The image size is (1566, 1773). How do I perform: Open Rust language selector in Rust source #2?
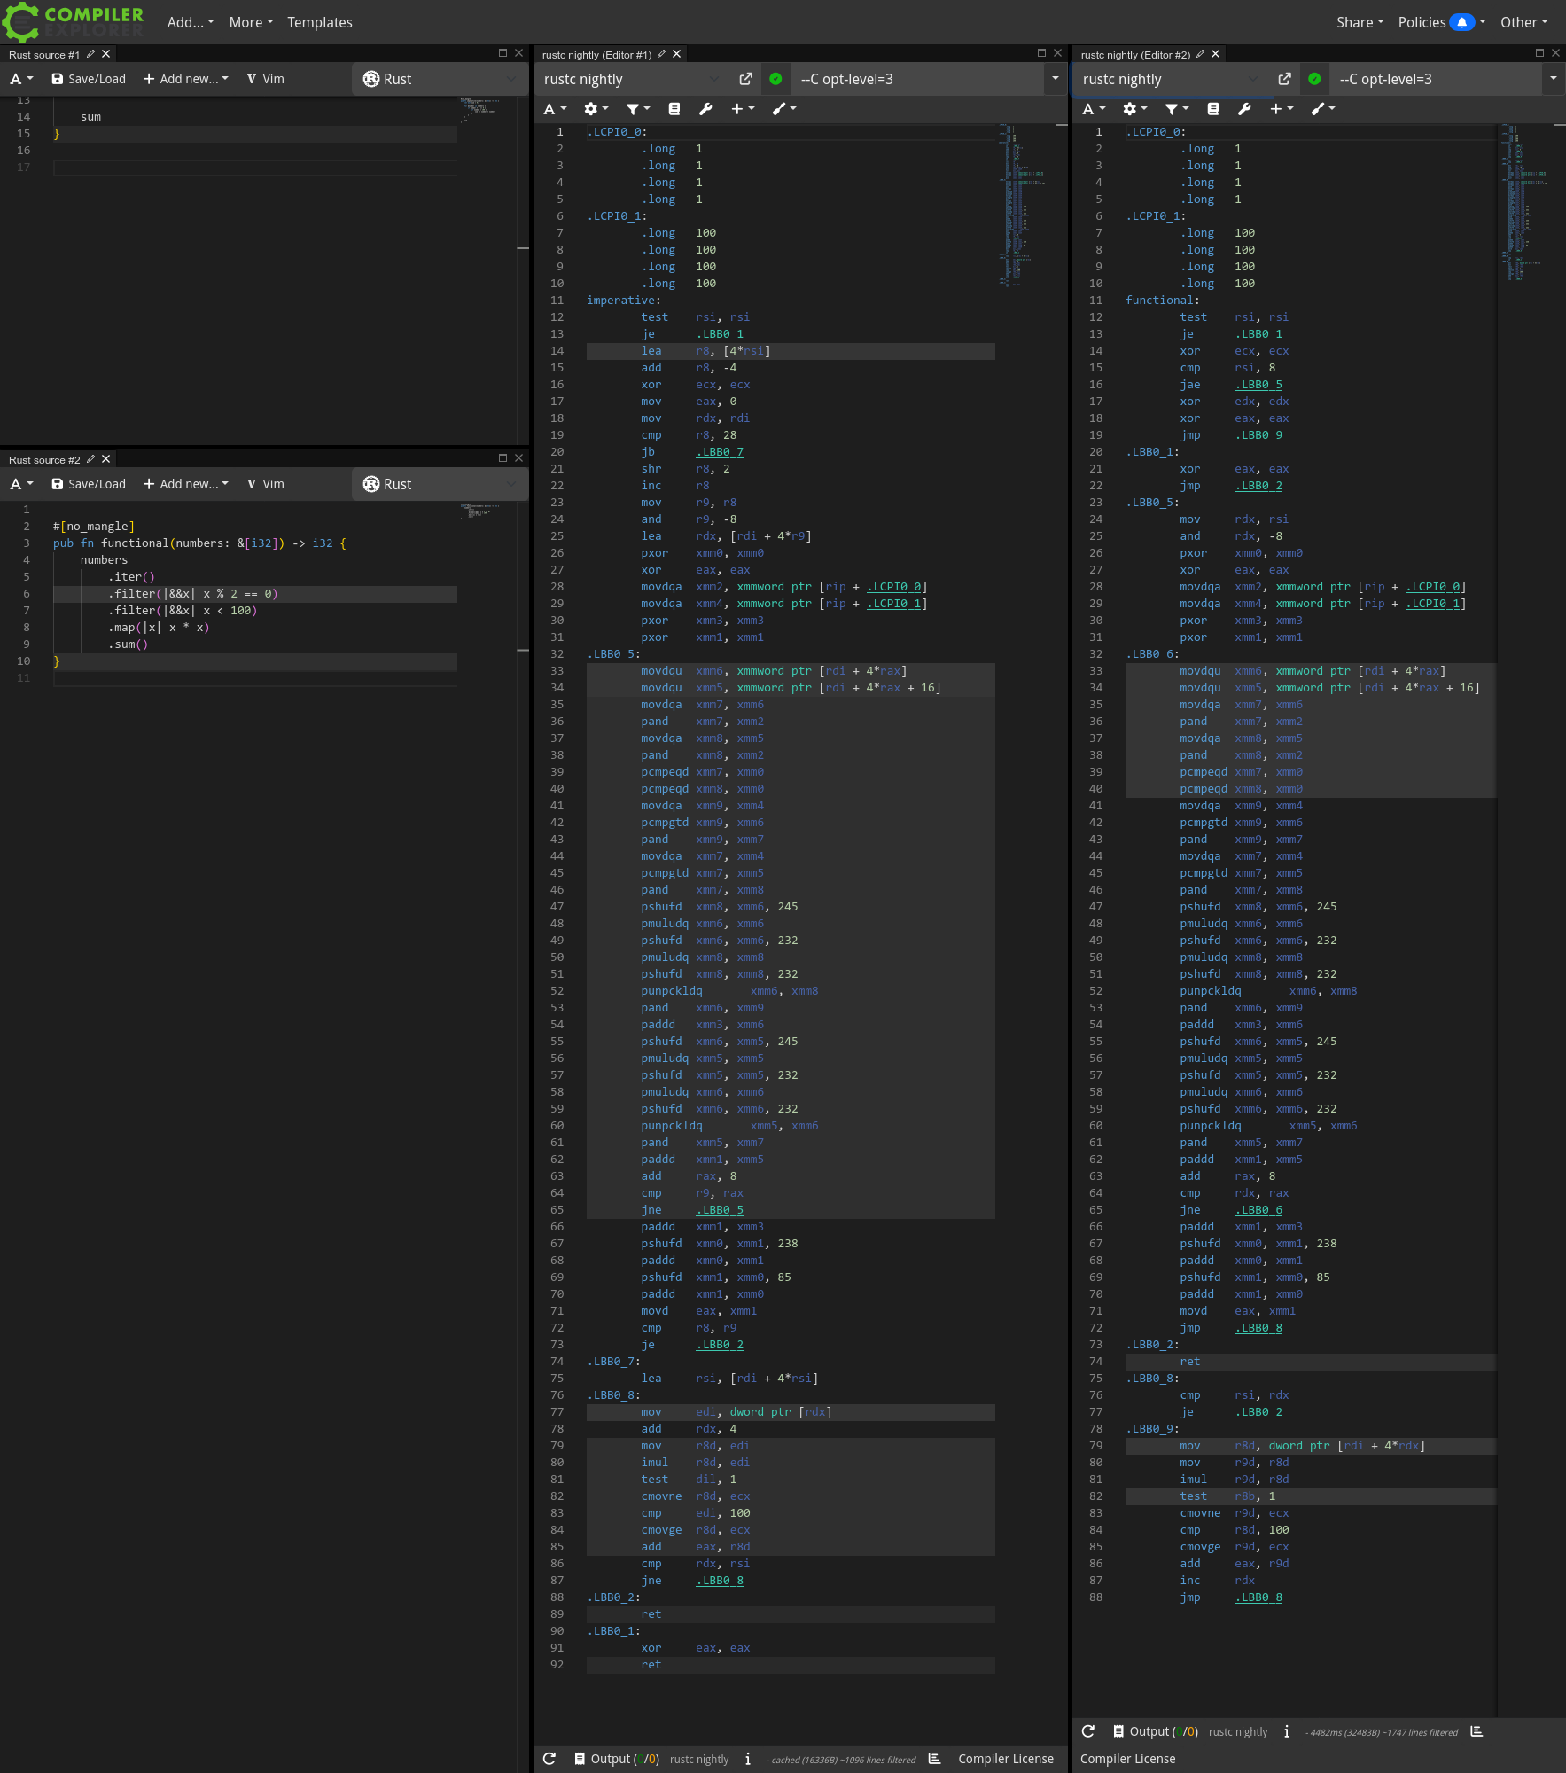[440, 484]
